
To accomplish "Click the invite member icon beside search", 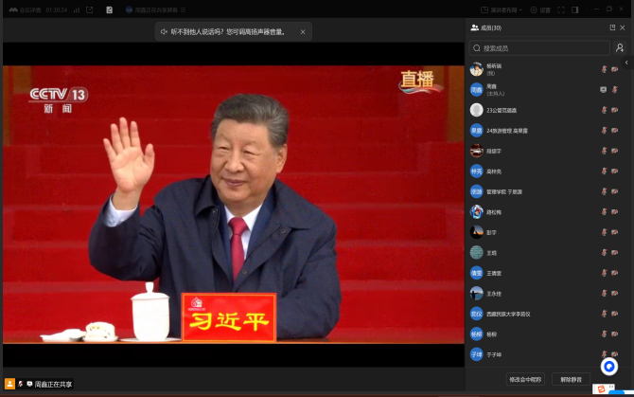I will tap(620, 47).
